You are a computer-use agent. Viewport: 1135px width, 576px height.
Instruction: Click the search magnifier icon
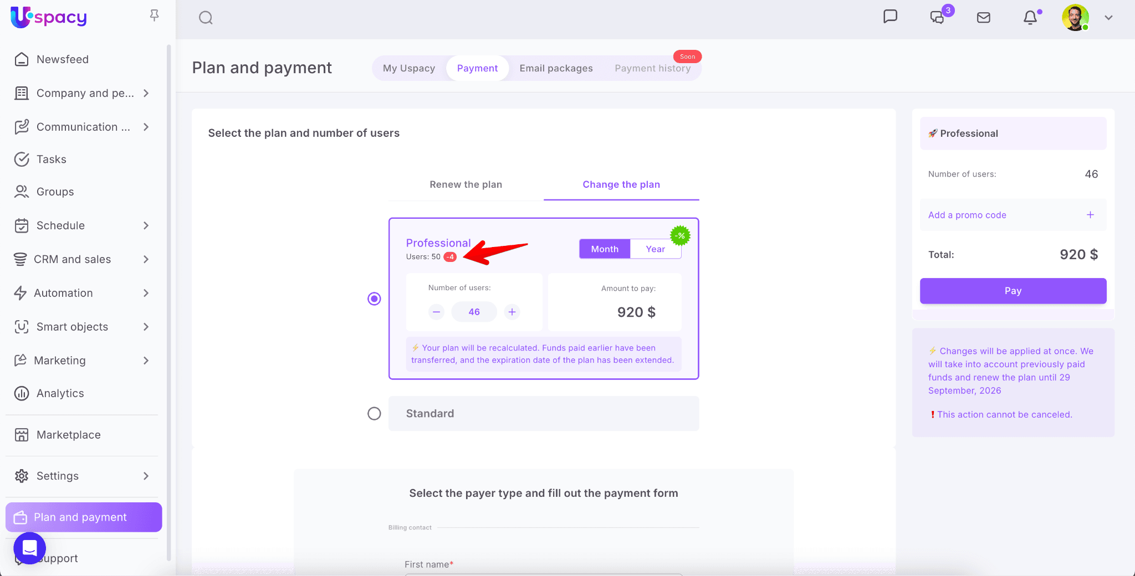tap(206, 18)
